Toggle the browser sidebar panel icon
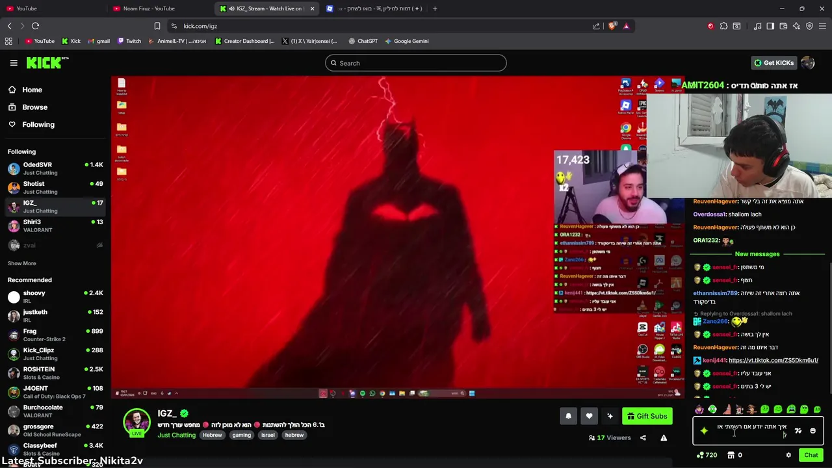832x468 pixels. [770, 26]
